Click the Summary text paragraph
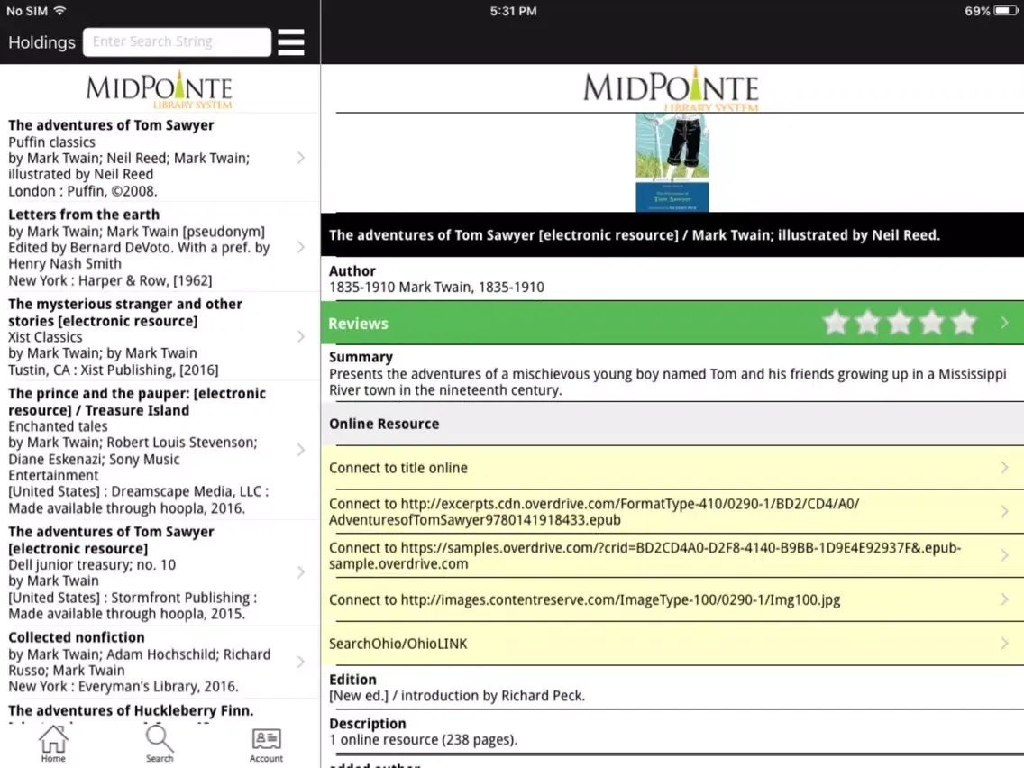Image resolution: width=1024 pixels, height=768 pixels. pyautogui.click(x=667, y=382)
